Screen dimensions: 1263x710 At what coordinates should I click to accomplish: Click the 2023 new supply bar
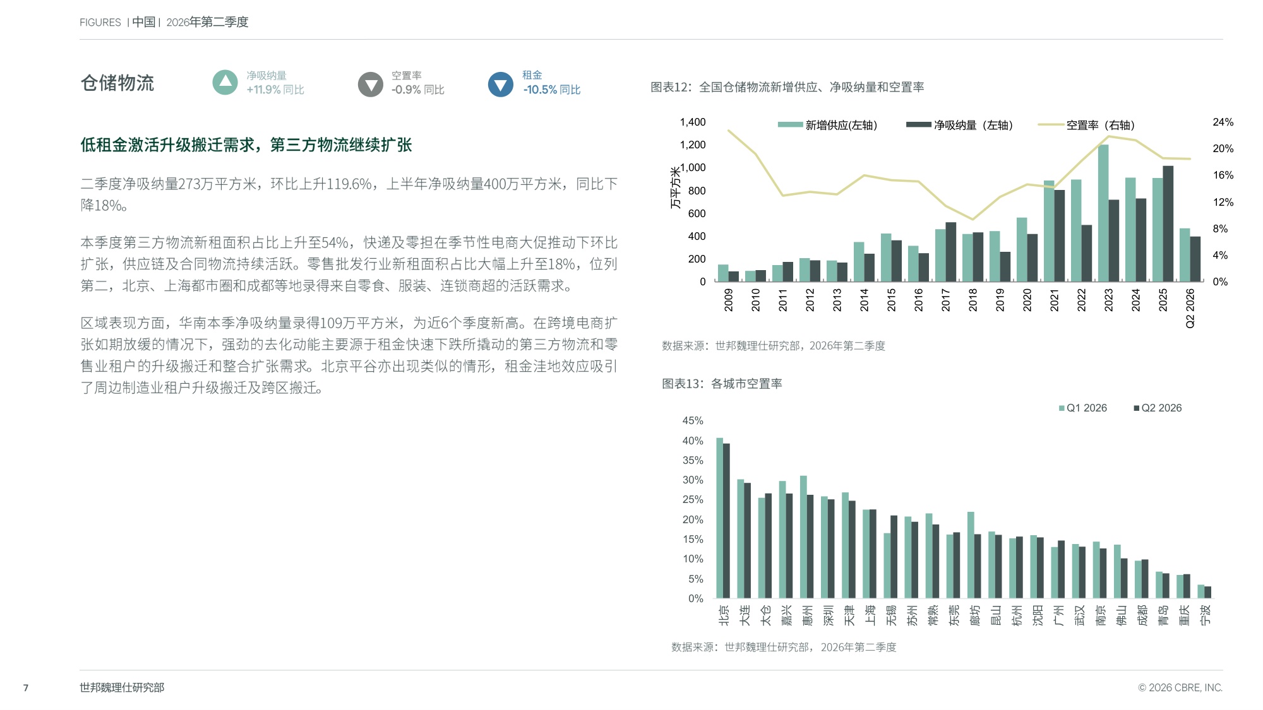(x=1103, y=213)
